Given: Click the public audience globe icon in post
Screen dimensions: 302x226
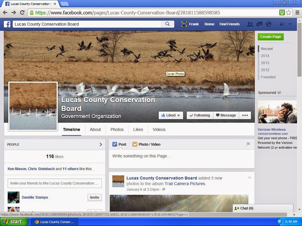Looking at the screenshot, I should [x=164, y=190].
